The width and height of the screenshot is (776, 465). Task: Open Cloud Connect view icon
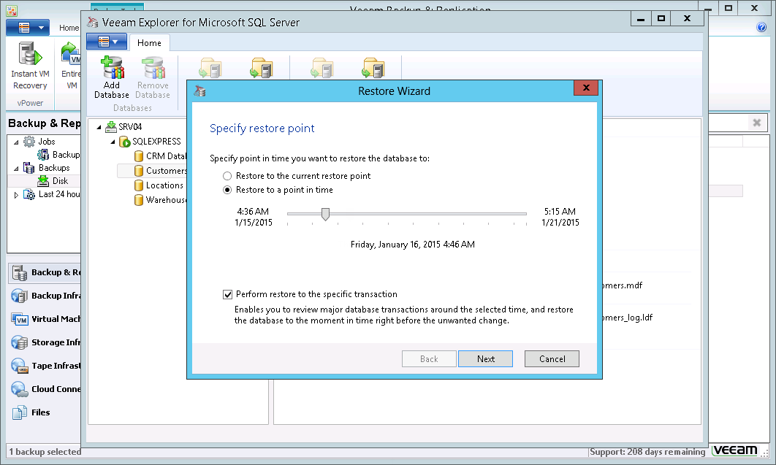(x=19, y=389)
